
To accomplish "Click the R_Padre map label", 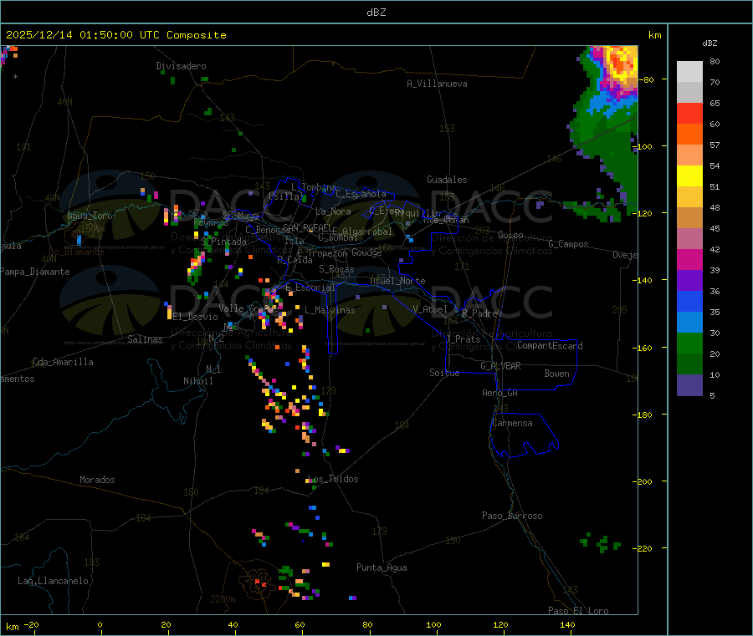I will pyautogui.click(x=479, y=313).
